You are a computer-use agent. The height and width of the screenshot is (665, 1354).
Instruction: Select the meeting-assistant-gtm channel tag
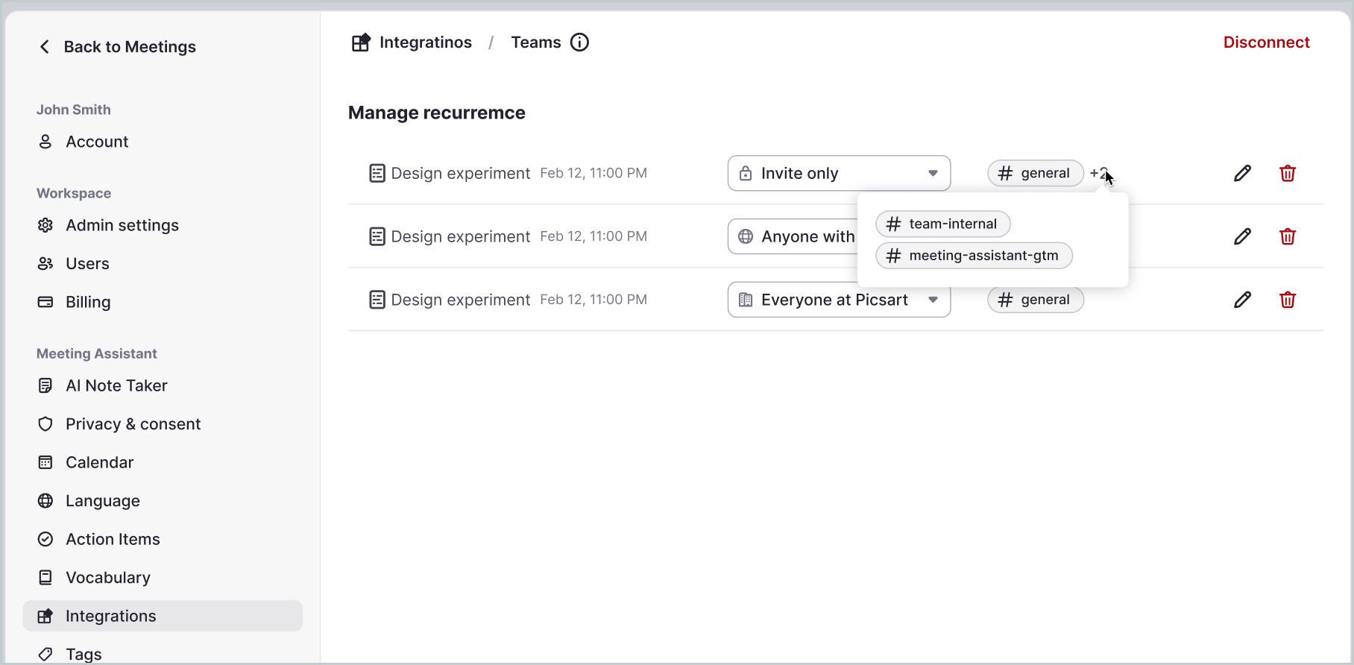(x=974, y=256)
